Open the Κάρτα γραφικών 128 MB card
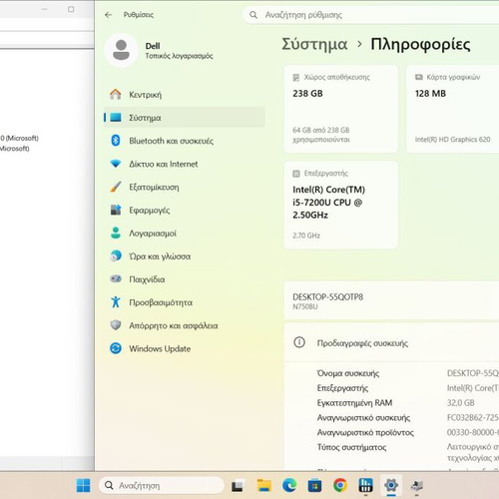This screenshot has height=499, width=499. pyautogui.click(x=453, y=109)
